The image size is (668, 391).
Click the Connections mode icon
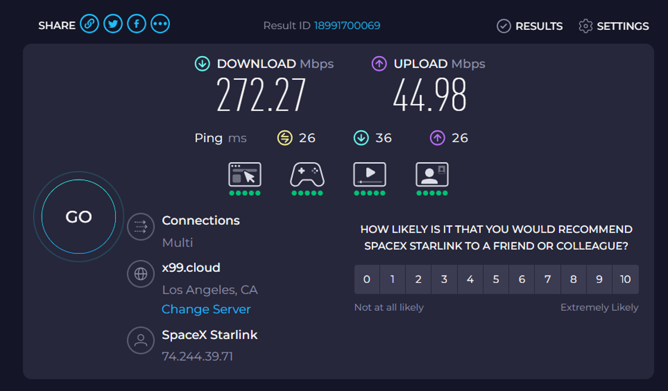point(140,227)
